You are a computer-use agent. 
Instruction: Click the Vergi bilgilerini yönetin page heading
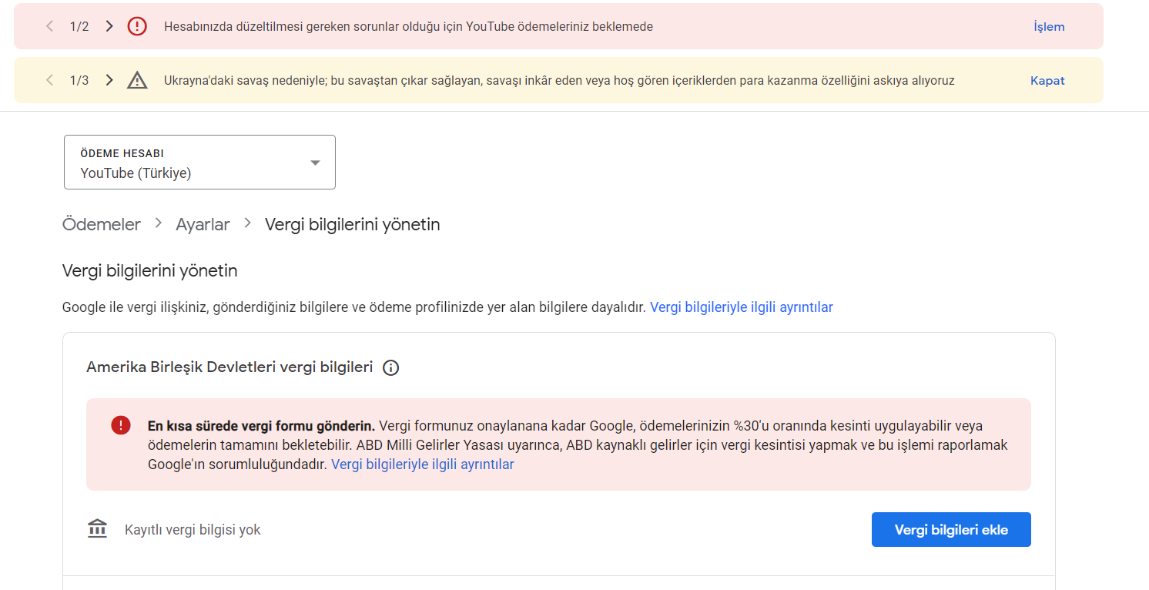click(150, 271)
